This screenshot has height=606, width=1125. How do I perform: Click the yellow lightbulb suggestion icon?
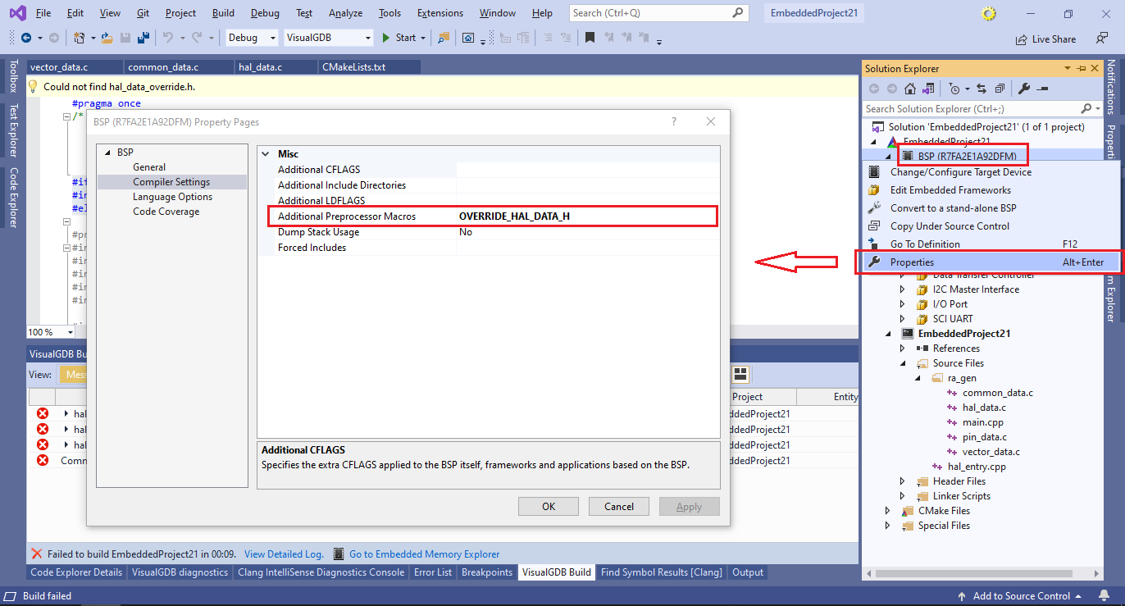(x=34, y=86)
